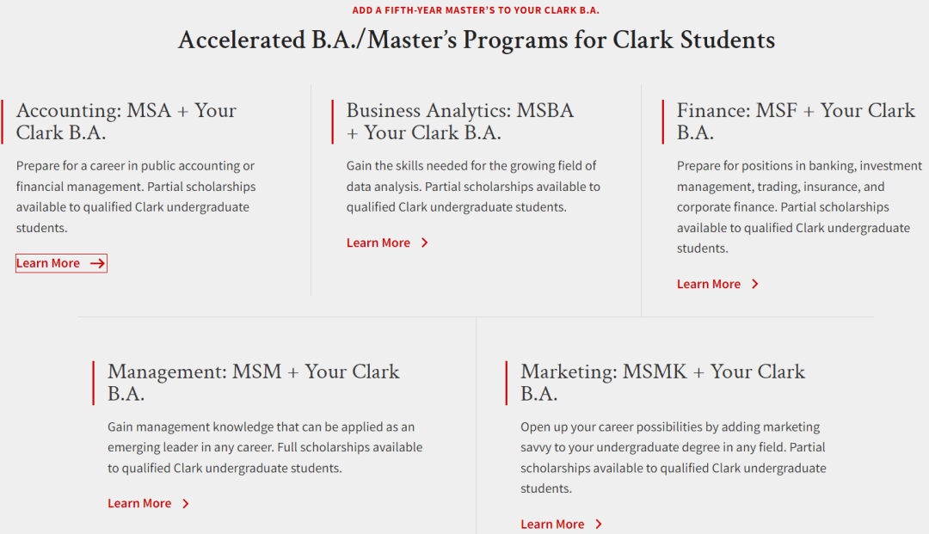
Task: Click the Marketing description about career possibilities
Action: coord(673,457)
